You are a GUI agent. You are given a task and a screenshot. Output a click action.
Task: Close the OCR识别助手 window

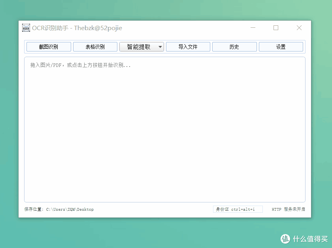[299, 28]
